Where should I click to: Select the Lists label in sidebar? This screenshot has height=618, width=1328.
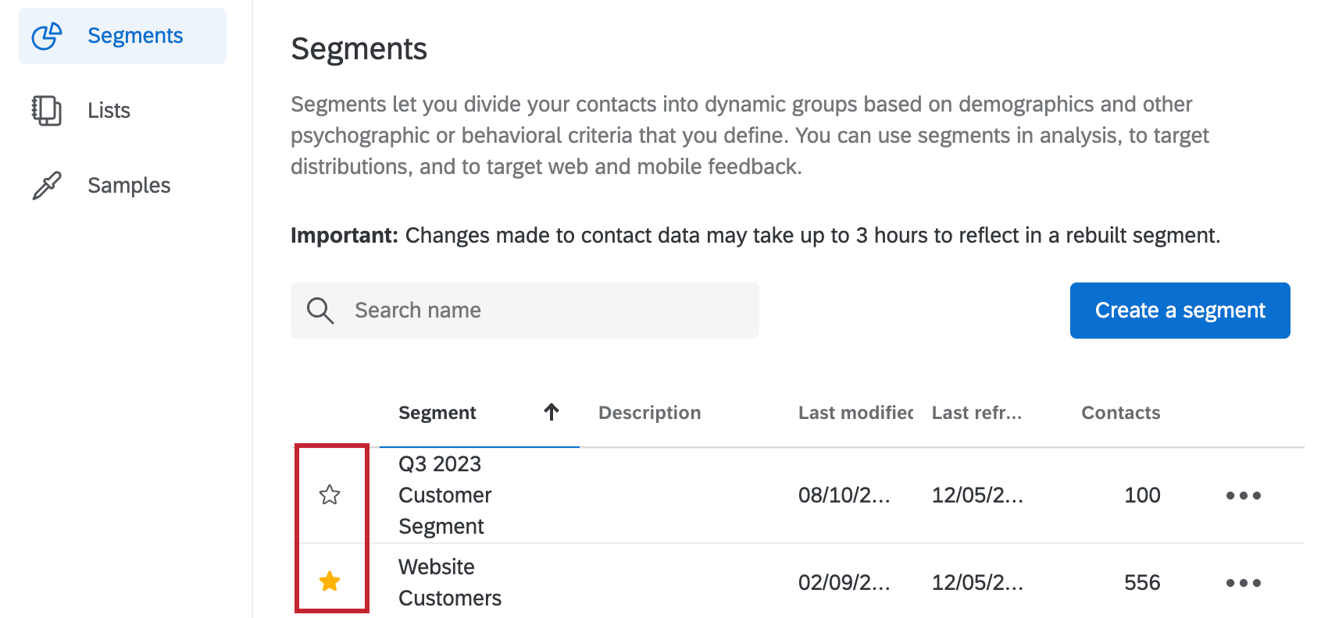pos(109,111)
